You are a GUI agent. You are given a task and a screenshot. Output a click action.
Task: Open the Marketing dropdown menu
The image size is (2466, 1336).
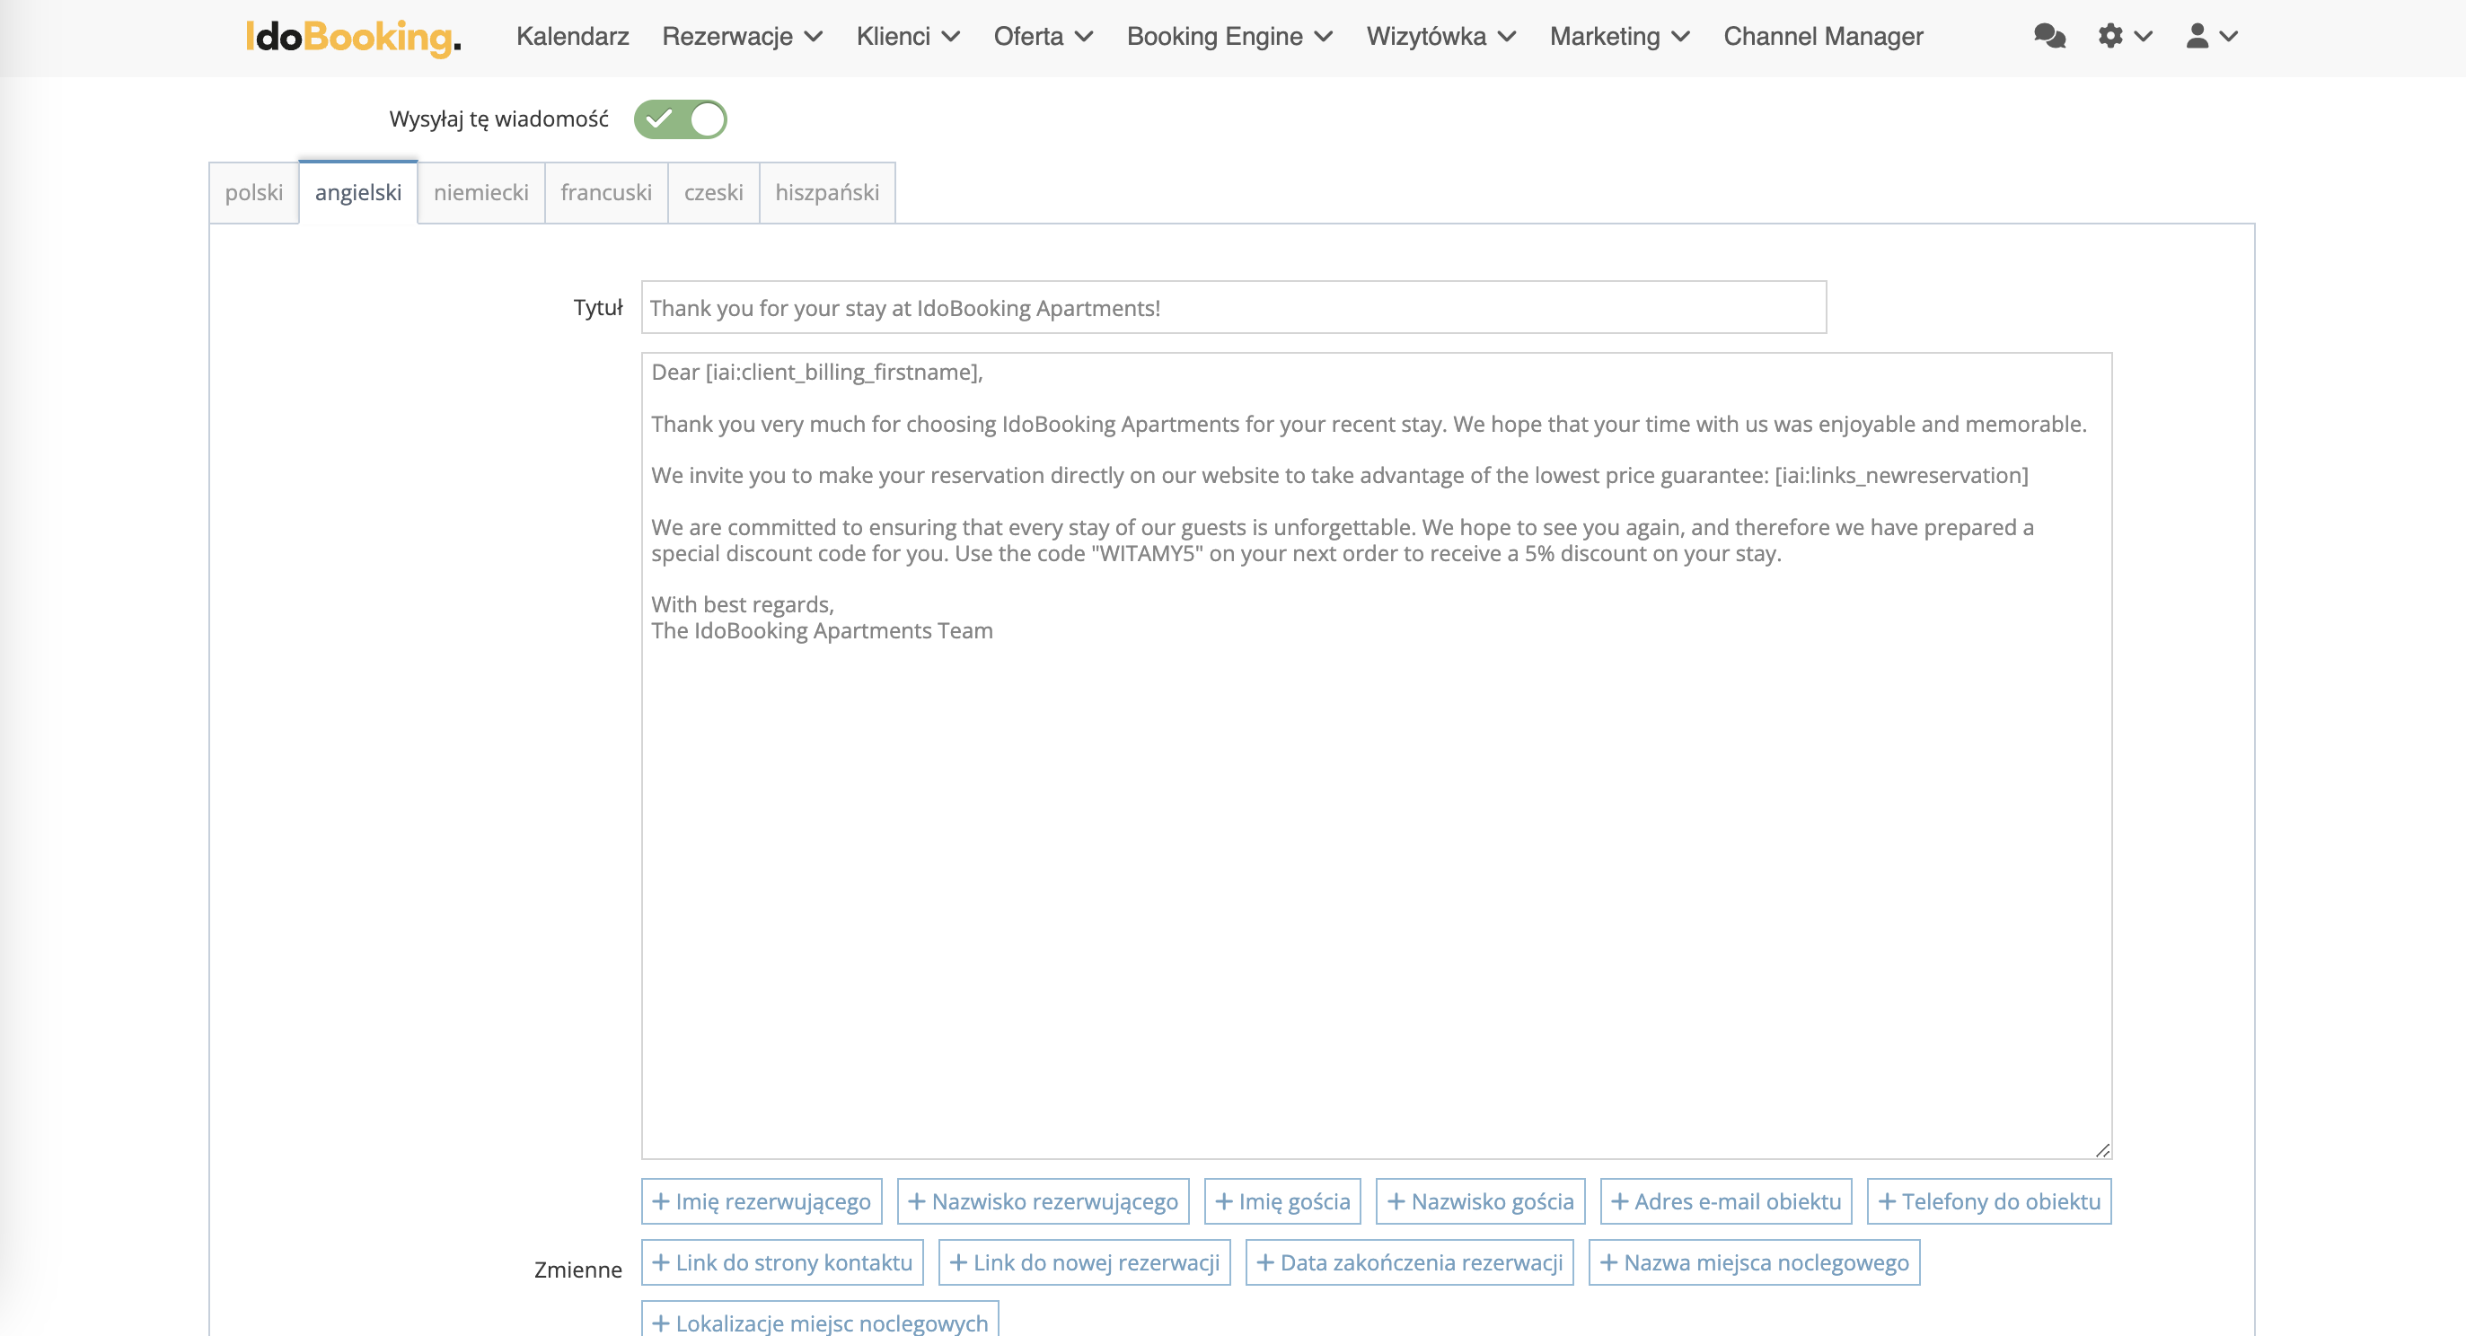click(x=1619, y=37)
